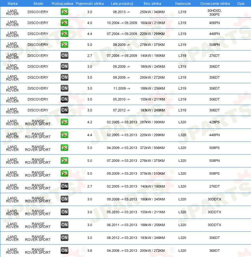
Task: Click 306DT code in Range Rover Sport row
Action: pyautogui.click(x=214, y=238)
